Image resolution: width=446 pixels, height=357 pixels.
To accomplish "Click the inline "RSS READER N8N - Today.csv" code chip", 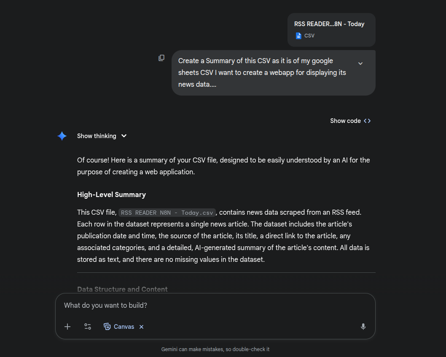I will coord(167,213).
